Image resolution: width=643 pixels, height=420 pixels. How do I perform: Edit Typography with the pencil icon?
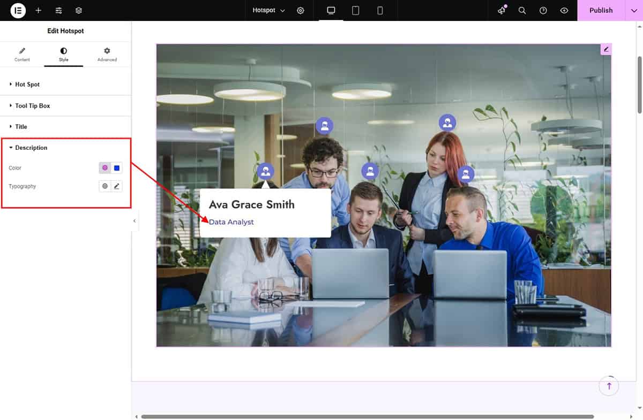click(117, 186)
